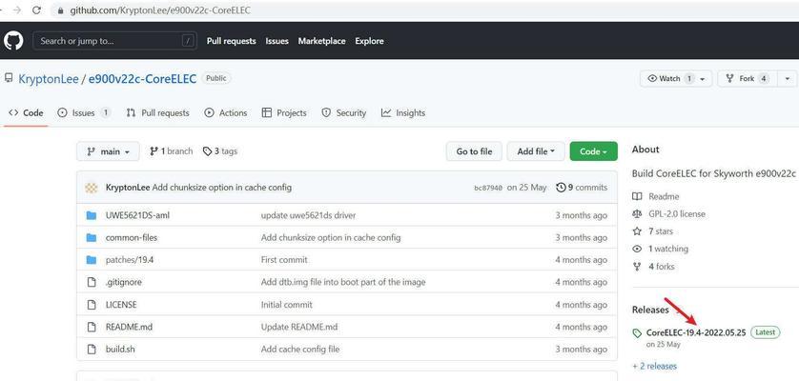Open release CoreELEC-19.4-2022.05.25

(696, 332)
